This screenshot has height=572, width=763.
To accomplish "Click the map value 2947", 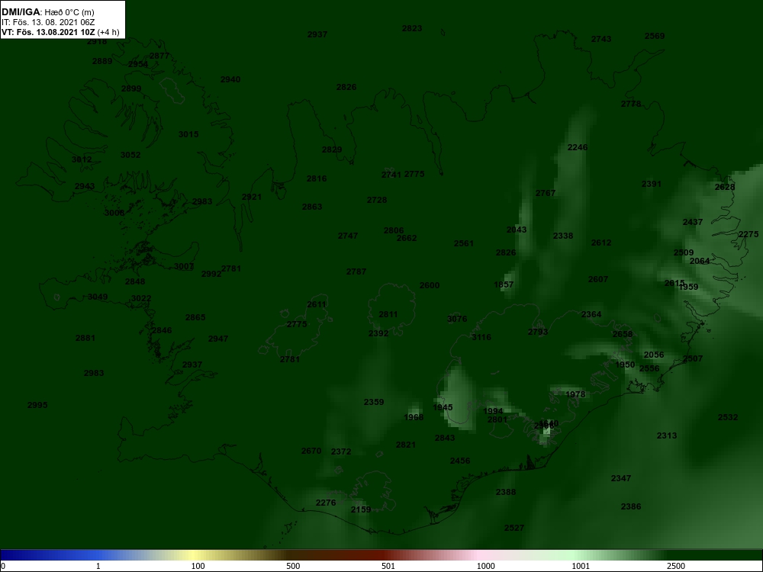I will [x=218, y=339].
